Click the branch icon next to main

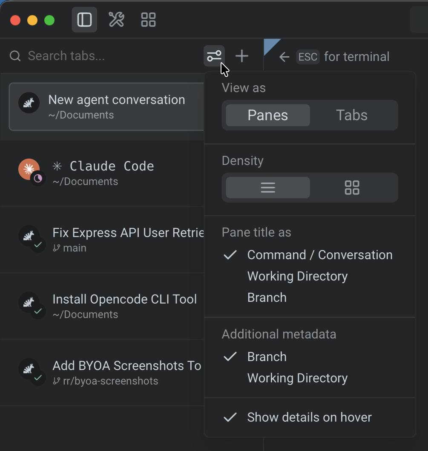coord(56,248)
